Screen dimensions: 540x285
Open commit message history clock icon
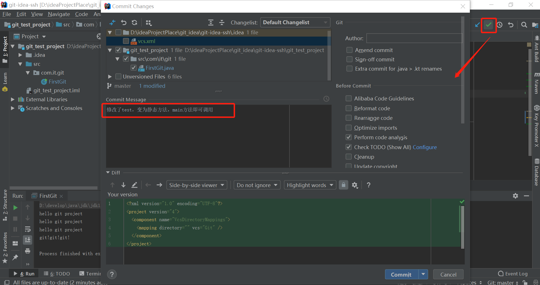click(x=326, y=99)
